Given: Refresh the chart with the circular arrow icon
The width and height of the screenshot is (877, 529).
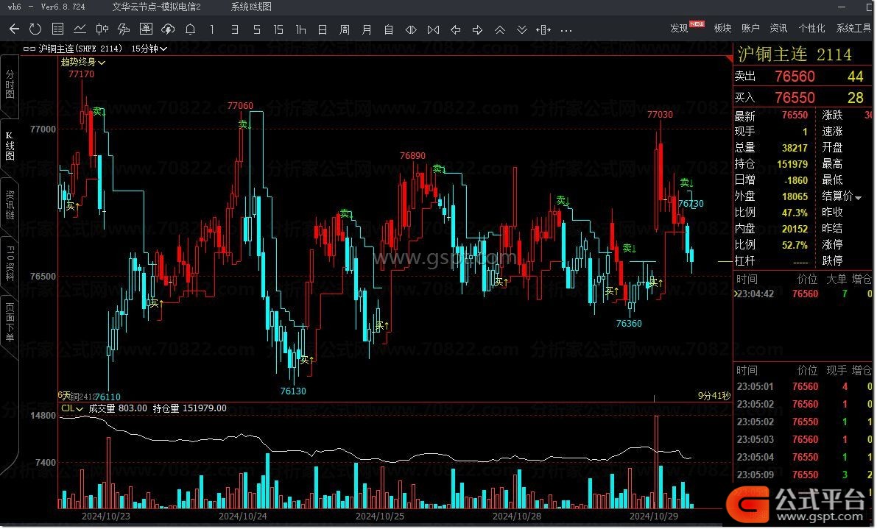Looking at the screenshot, I should [x=35, y=29].
